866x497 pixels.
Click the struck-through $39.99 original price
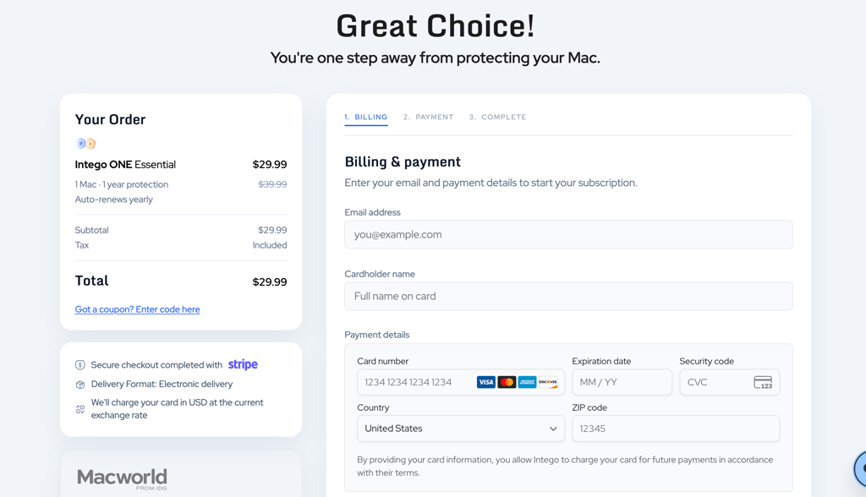click(x=272, y=184)
